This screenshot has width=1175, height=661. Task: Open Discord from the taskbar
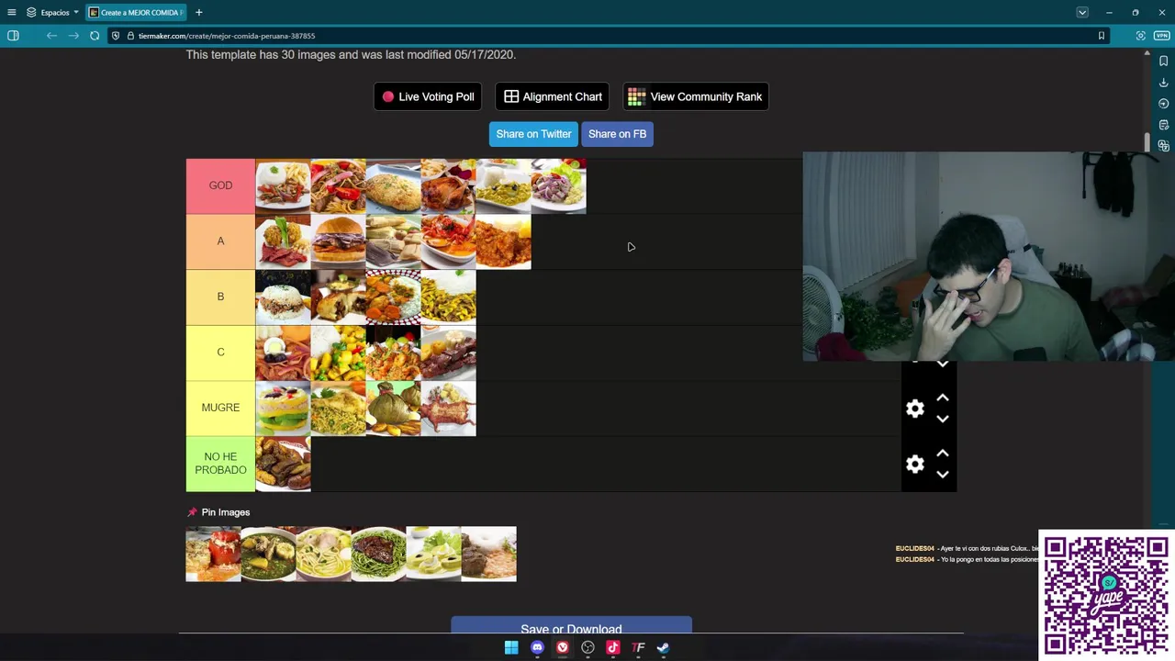[x=537, y=648]
